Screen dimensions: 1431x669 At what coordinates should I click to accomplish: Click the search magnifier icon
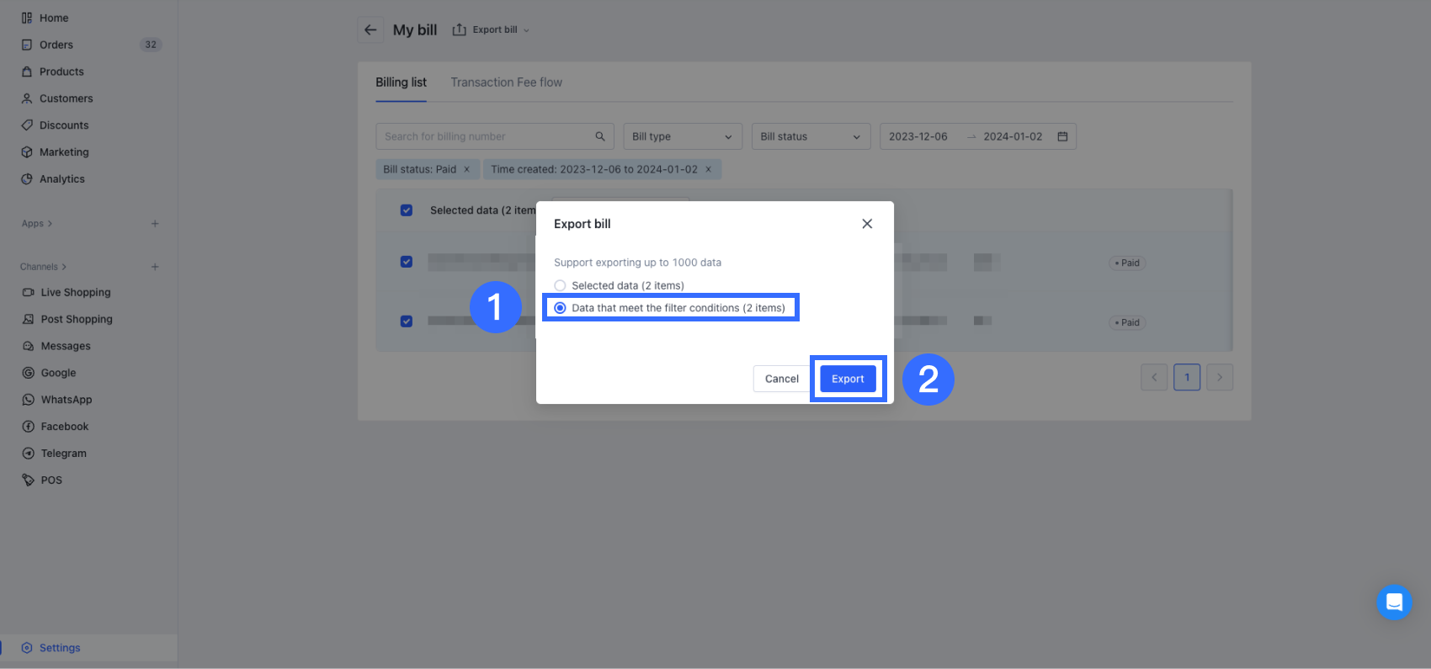point(600,136)
